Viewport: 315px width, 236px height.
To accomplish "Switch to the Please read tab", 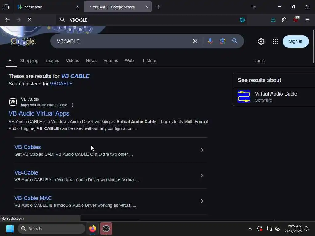I will coord(48,7).
